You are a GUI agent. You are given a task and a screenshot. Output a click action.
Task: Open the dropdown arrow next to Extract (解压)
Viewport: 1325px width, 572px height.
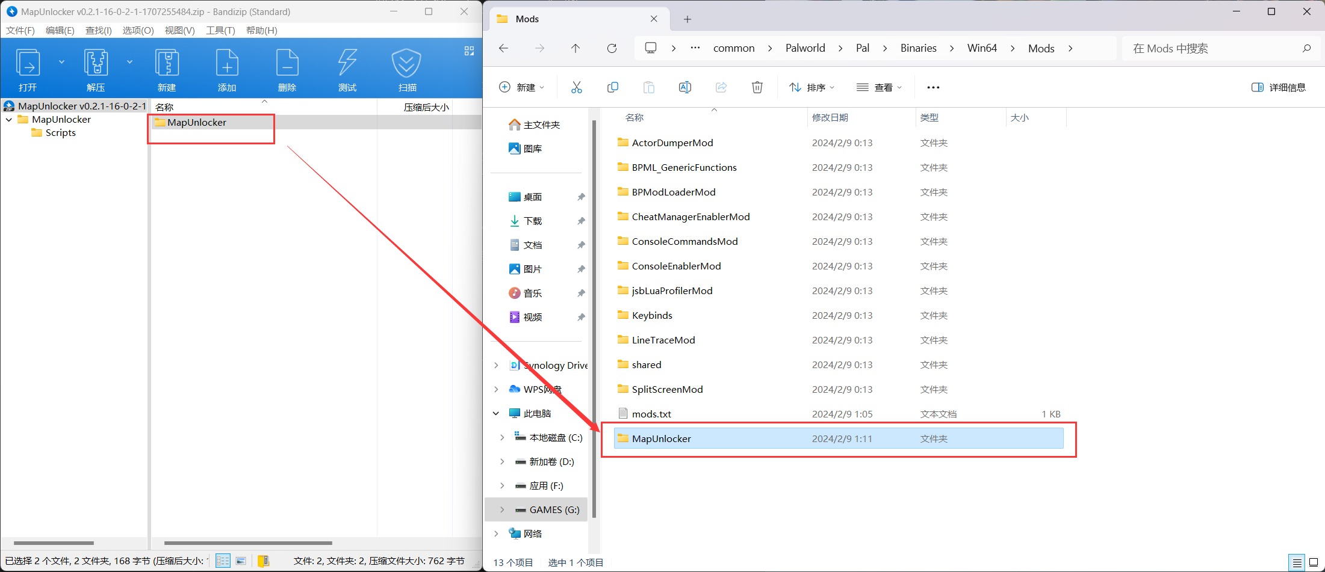pos(129,62)
